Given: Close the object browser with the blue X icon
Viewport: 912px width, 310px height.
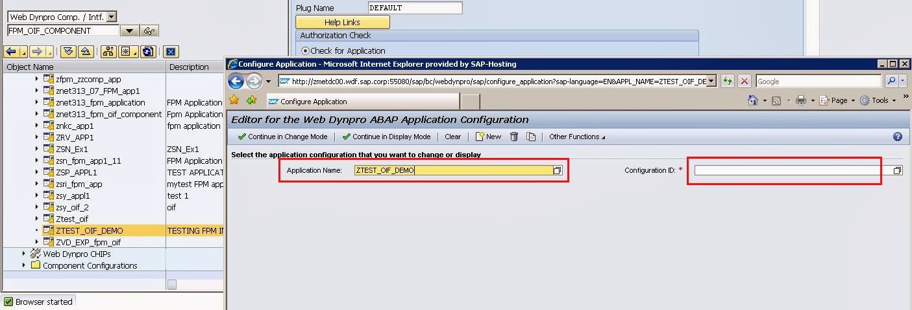Looking at the screenshot, I should point(171,52).
